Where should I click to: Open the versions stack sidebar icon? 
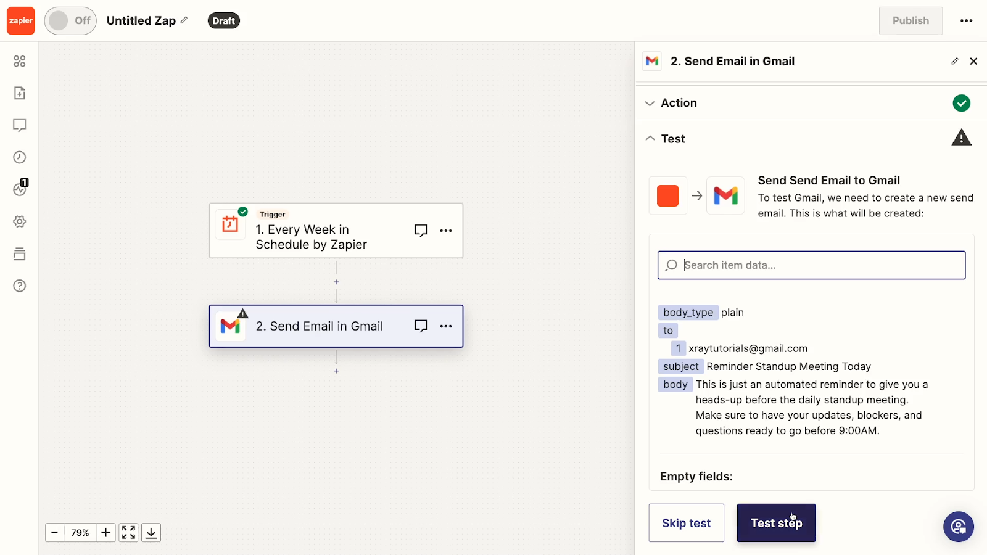(x=20, y=253)
